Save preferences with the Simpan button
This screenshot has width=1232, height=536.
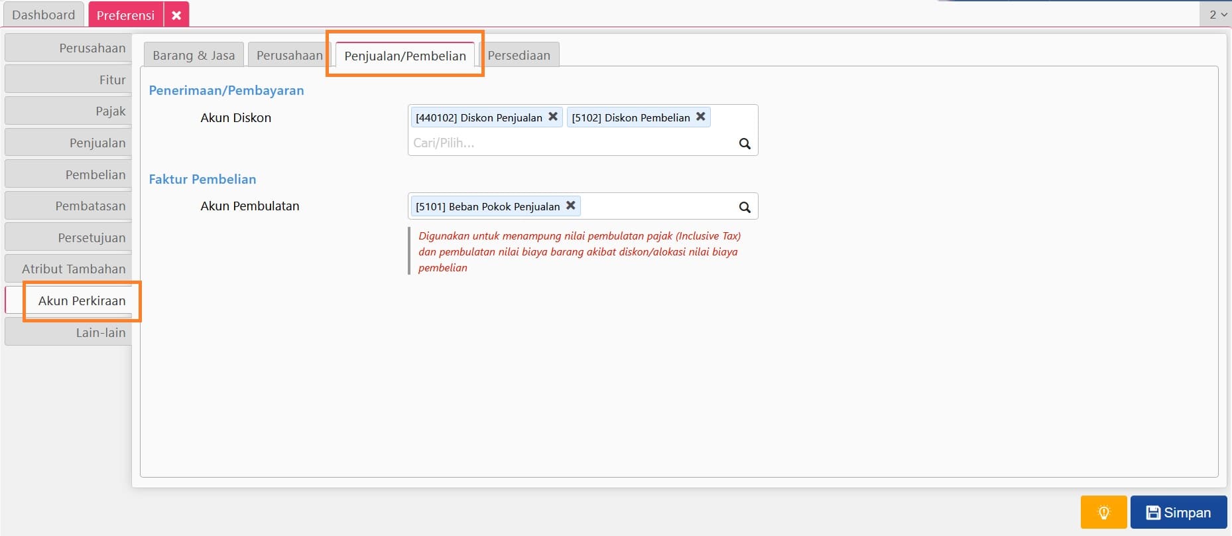click(1178, 512)
